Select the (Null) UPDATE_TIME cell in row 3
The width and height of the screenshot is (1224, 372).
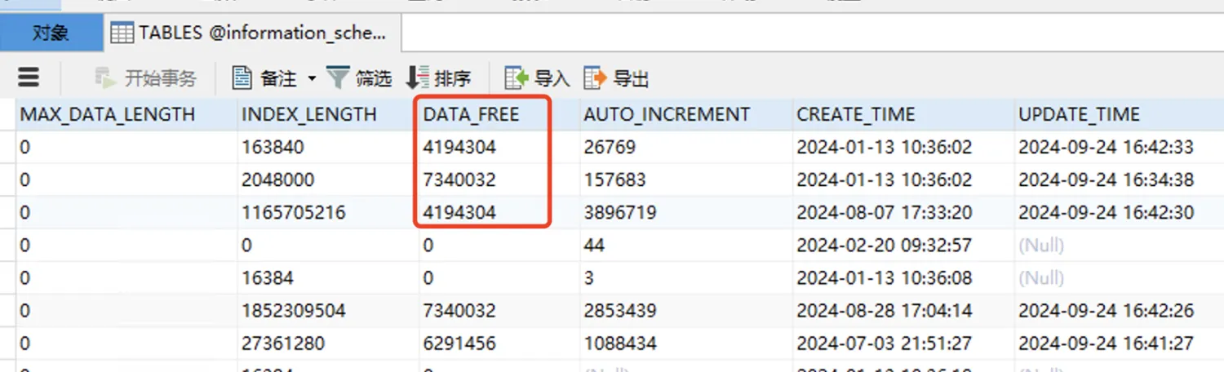(x=1120, y=277)
